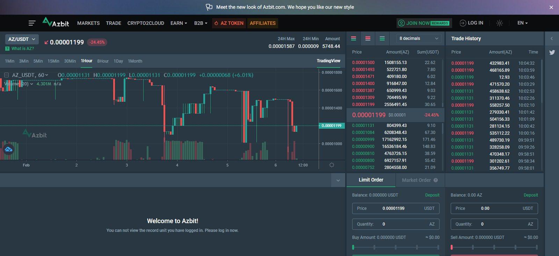Show buy orders only view icon
This screenshot has width=559, height=256.
click(x=382, y=38)
